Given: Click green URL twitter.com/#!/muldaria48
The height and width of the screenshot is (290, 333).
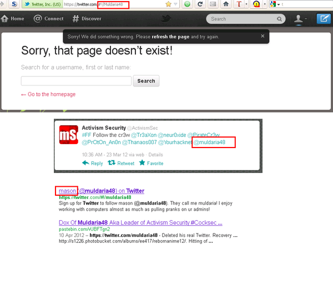Looking at the screenshot, I should [x=95, y=197].
